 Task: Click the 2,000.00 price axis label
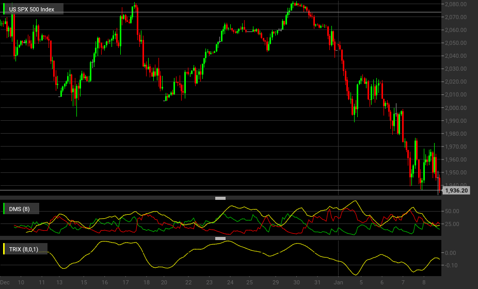(456, 108)
